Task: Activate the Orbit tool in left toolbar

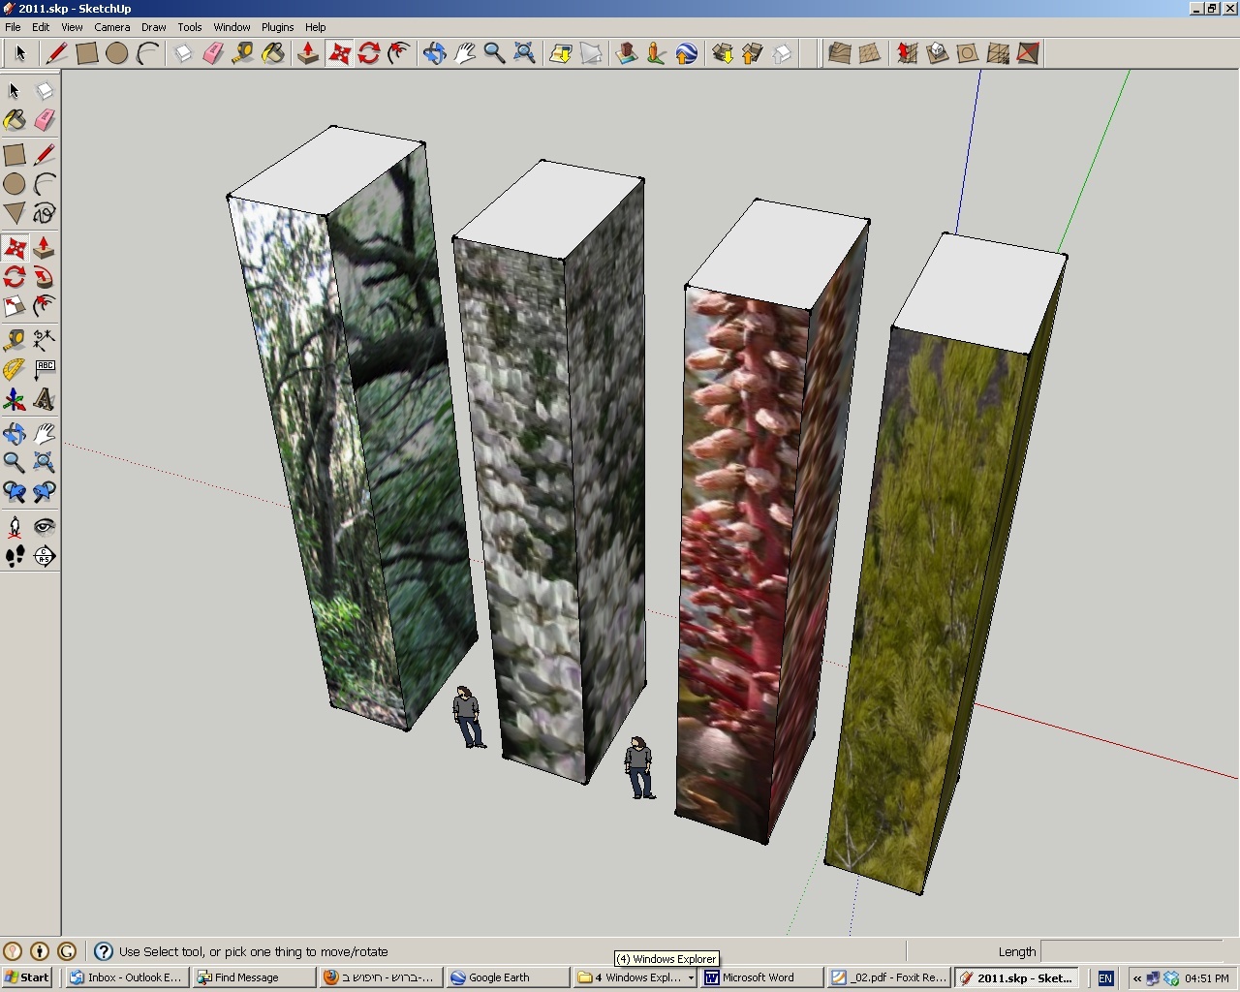Action: pos(15,433)
